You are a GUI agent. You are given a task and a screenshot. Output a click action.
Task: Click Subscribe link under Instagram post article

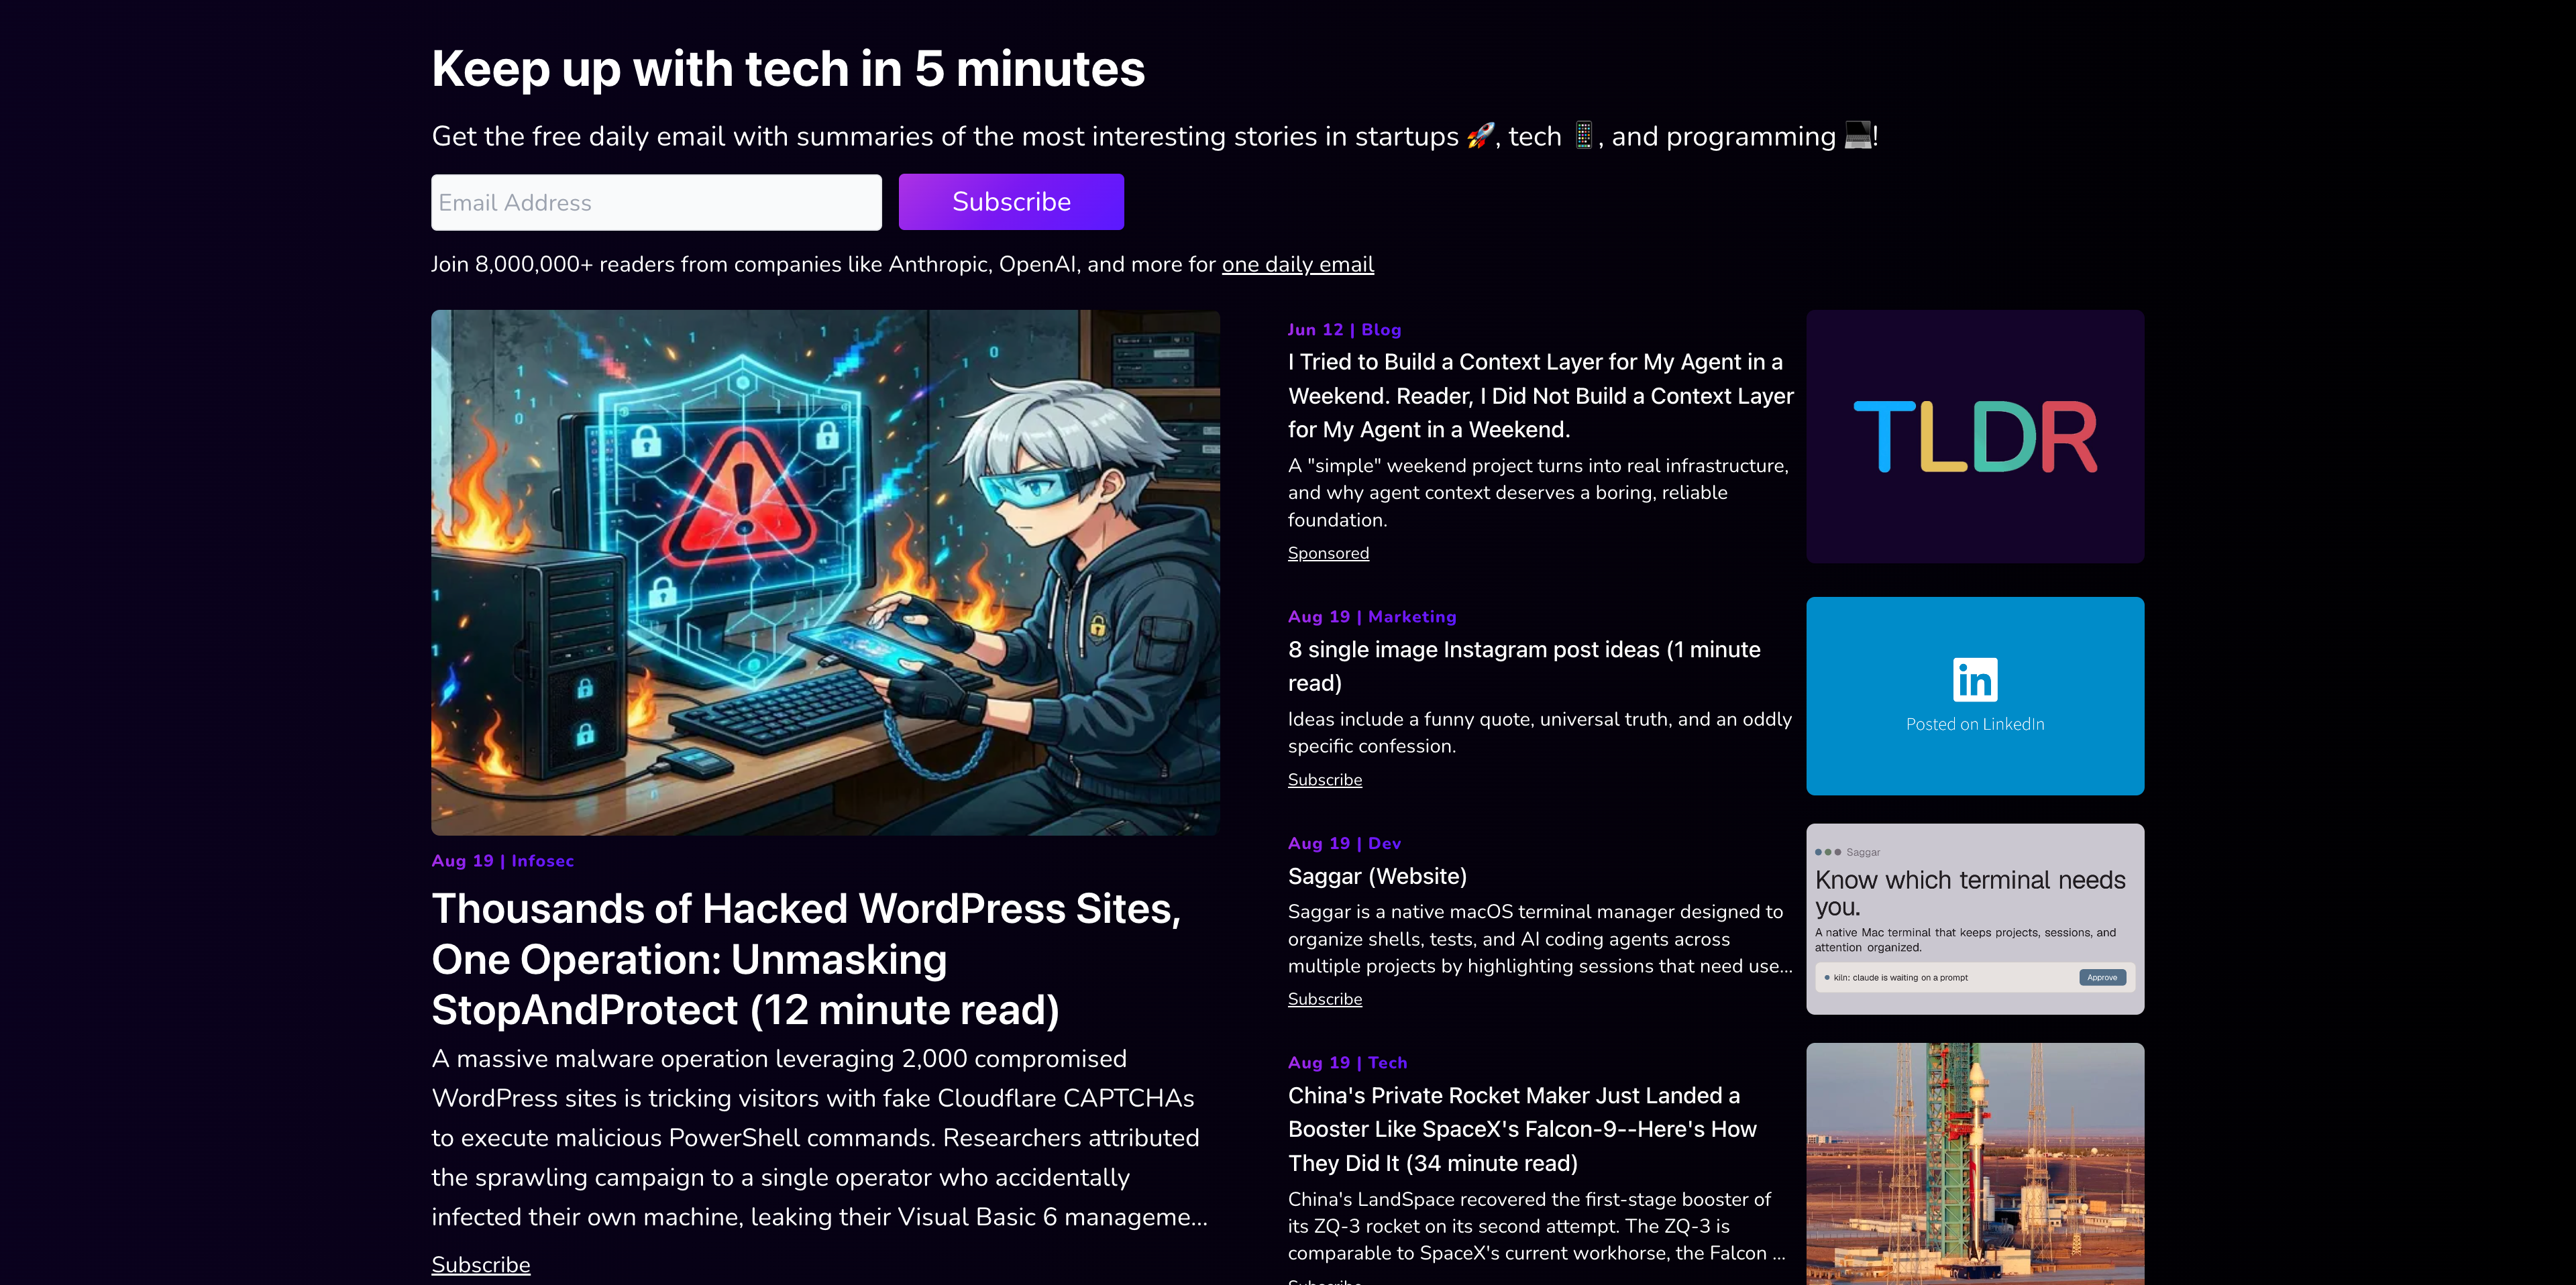(x=1325, y=779)
